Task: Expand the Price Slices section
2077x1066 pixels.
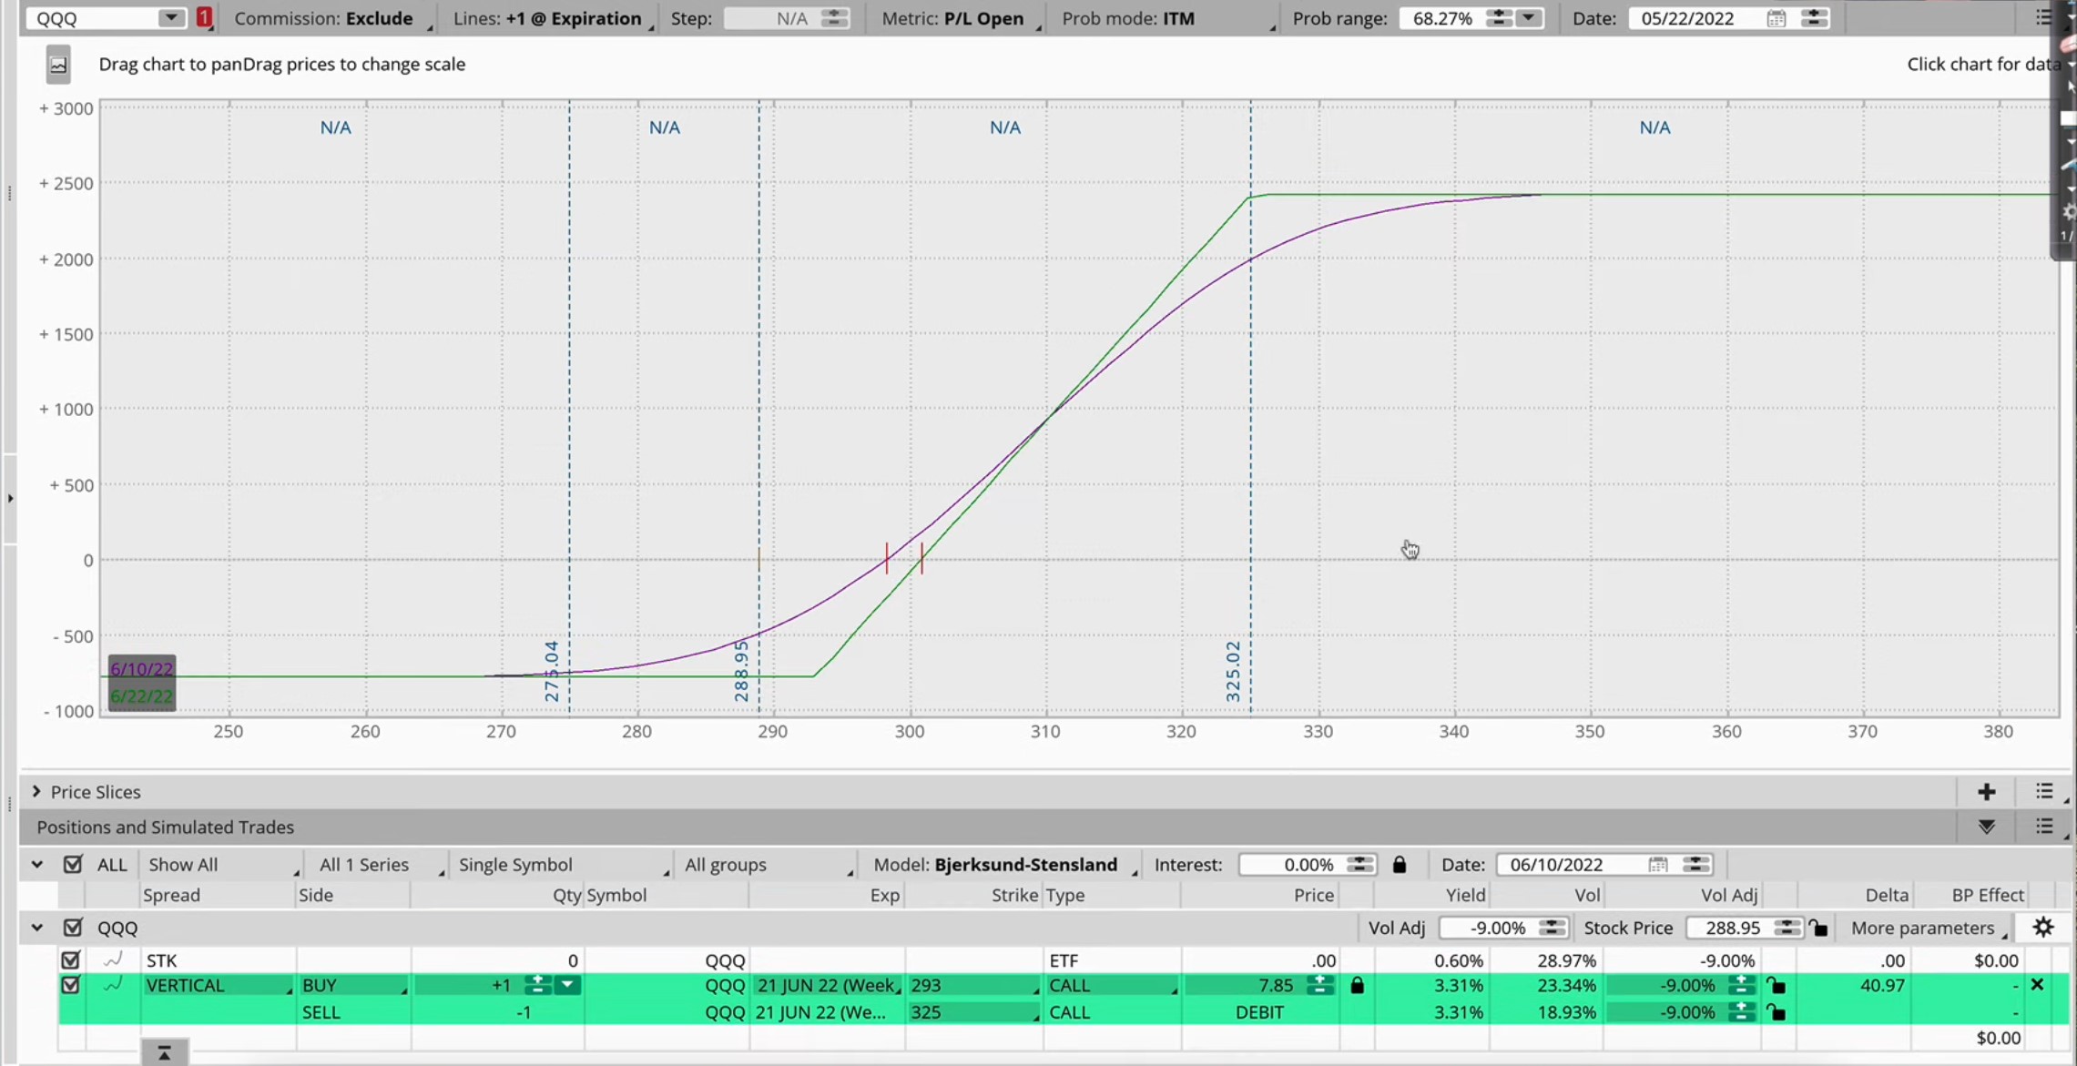Action: [x=36, y=792]
